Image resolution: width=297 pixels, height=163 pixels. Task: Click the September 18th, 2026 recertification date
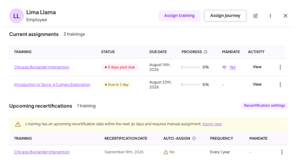coord(124,152)
